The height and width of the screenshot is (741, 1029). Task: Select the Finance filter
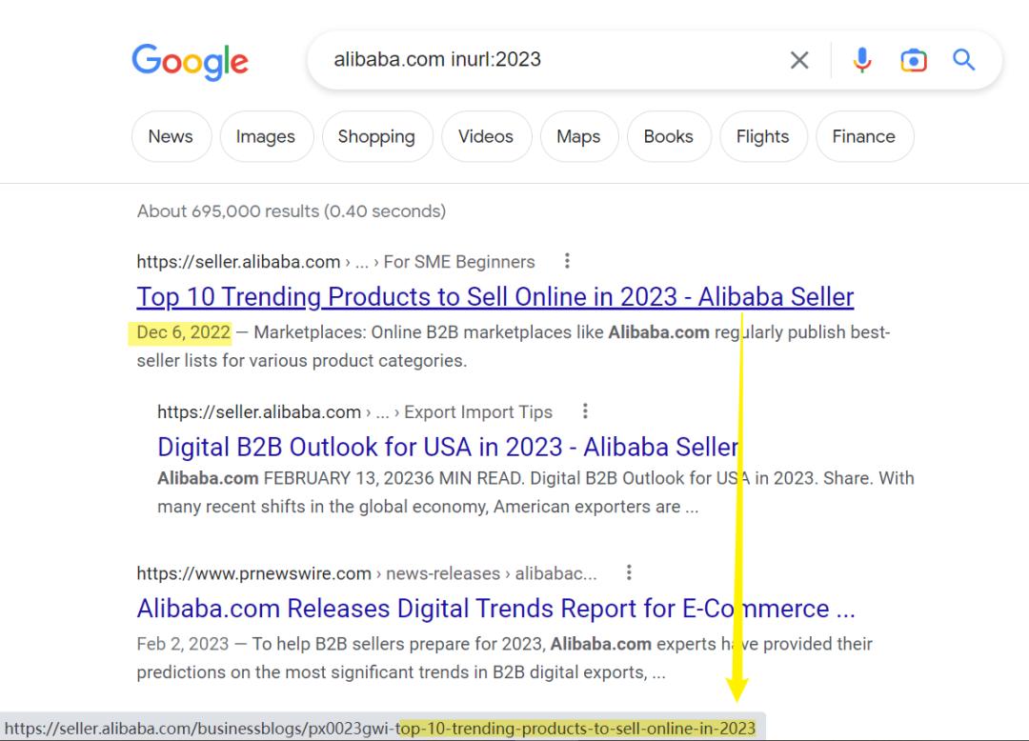pyautogui.click(x=863, y=136)
